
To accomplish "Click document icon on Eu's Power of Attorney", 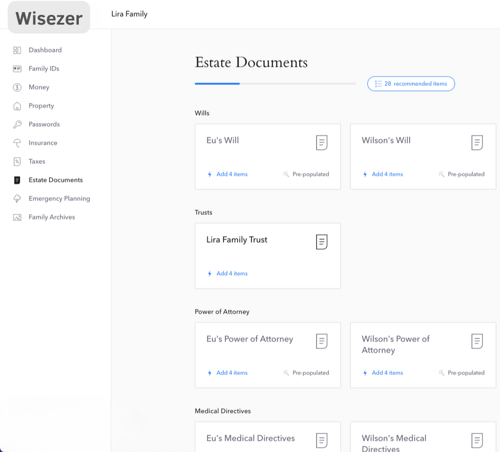I will [321, 341].
